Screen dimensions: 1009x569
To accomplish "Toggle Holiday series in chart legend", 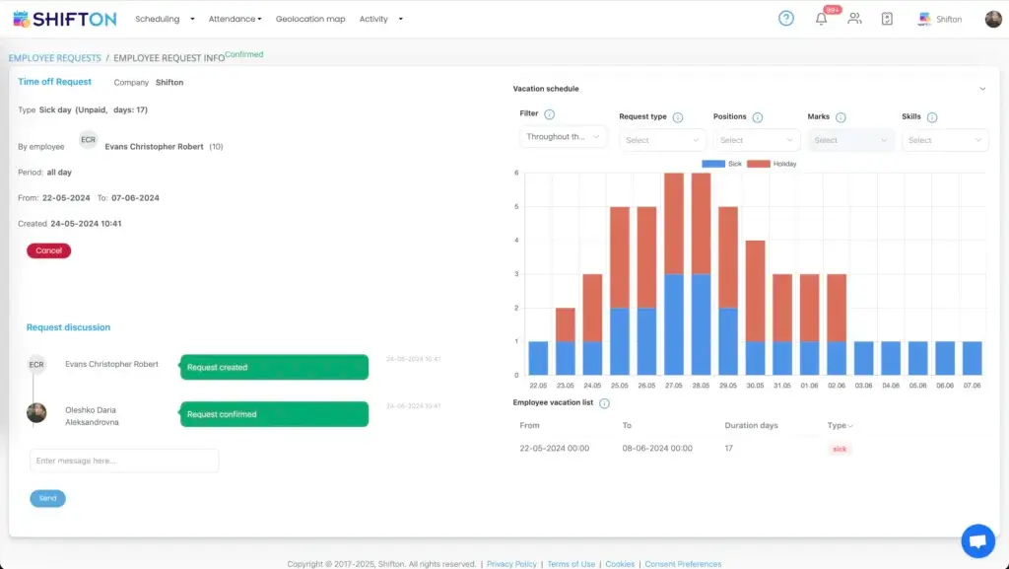I will coord(773,164).
